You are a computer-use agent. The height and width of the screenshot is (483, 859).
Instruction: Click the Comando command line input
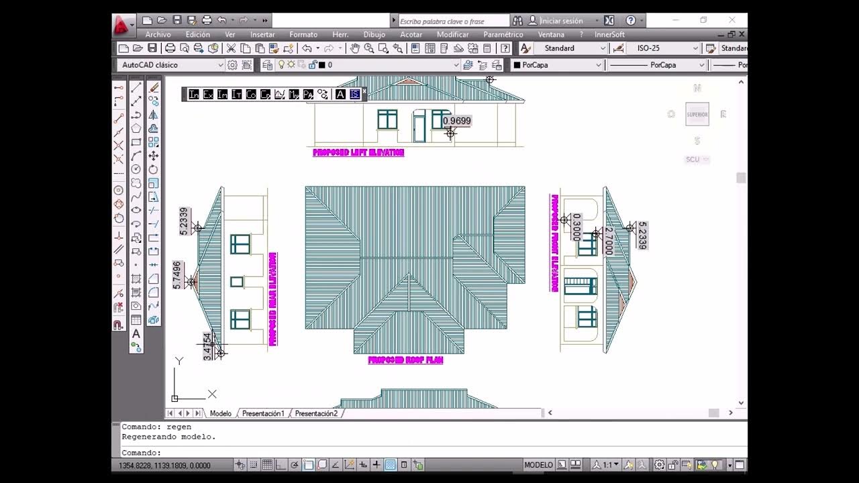(429, 453)
